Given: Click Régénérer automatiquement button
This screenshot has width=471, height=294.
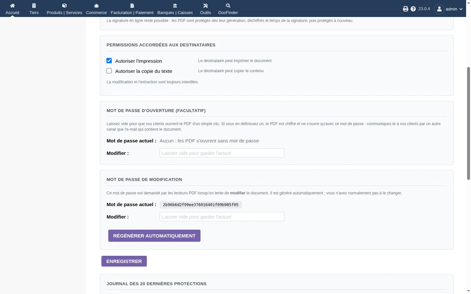Looking at the screenshot, I should point(154,236).
